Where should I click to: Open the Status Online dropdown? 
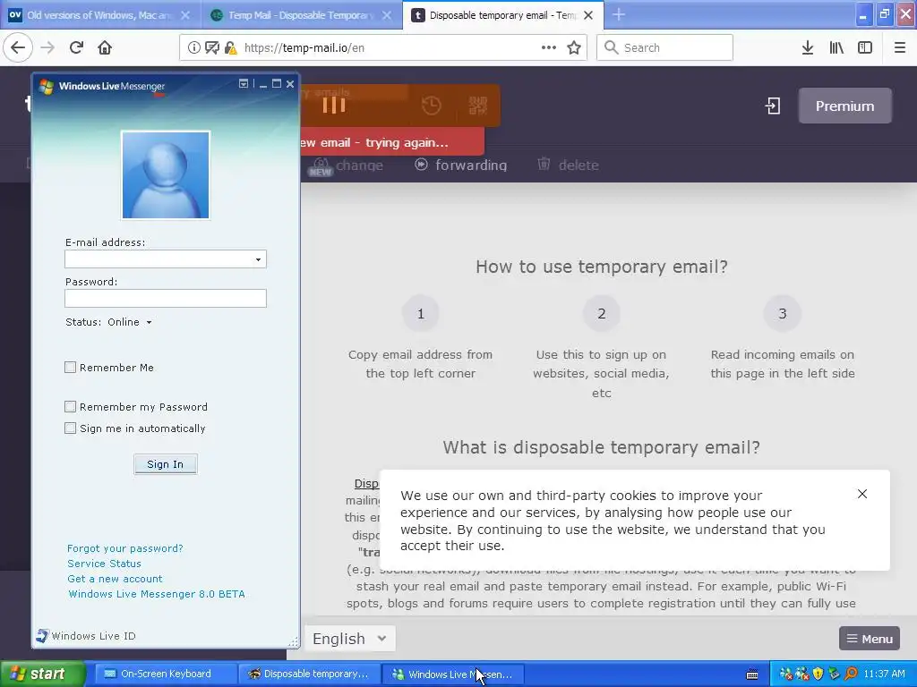pos(129,322)
